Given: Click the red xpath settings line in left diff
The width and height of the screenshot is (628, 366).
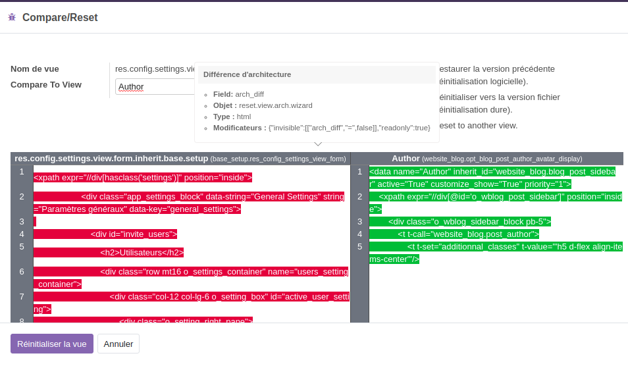Looking at the screenshot, I should 143,178.
